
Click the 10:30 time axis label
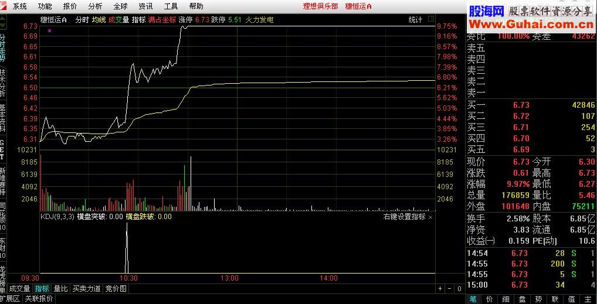(x=128, y=278)
